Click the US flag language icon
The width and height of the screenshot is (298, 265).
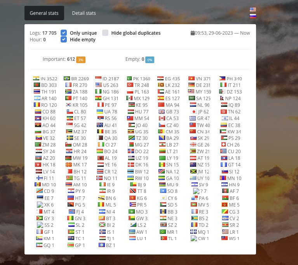(253, 9)
